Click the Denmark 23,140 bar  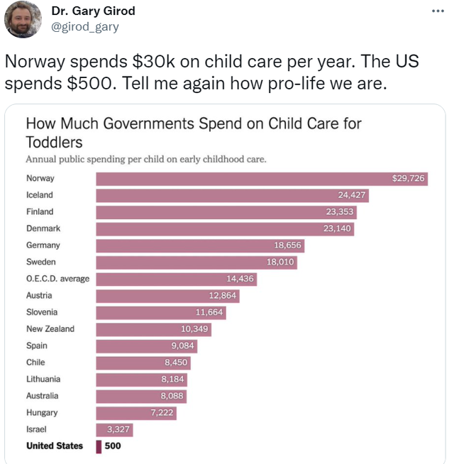coord(225,229)
